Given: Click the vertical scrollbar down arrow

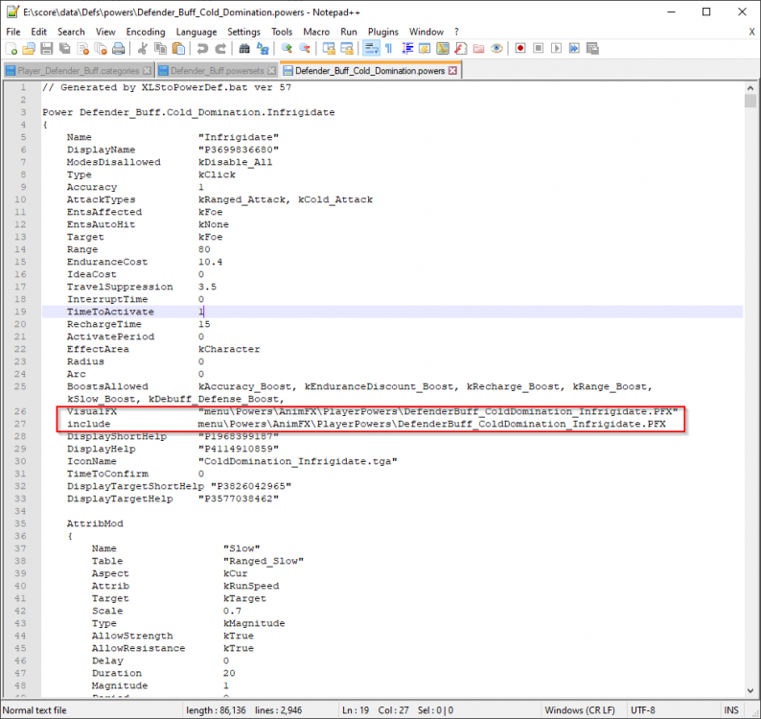Looking at the screenshot, I should point(750,693).
